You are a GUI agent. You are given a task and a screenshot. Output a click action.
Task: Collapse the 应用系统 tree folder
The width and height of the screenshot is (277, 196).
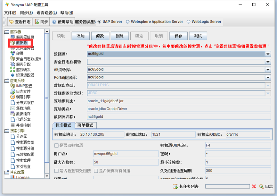pos(7,81)
